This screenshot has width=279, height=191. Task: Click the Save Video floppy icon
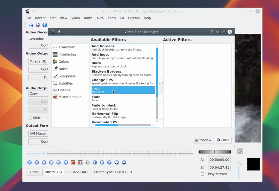coord(38,25)
